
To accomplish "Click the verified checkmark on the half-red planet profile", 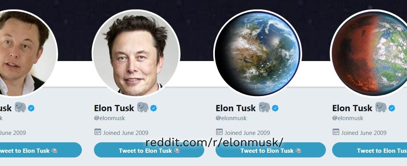I will click(392, 108).
